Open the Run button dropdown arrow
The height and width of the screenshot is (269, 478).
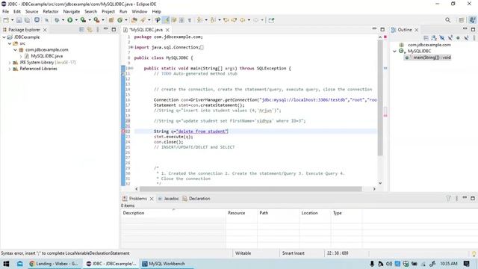pos(76,20)
